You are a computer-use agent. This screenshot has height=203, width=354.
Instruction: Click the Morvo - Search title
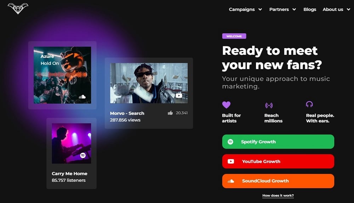pyautogui.click(x=127, y=113)
